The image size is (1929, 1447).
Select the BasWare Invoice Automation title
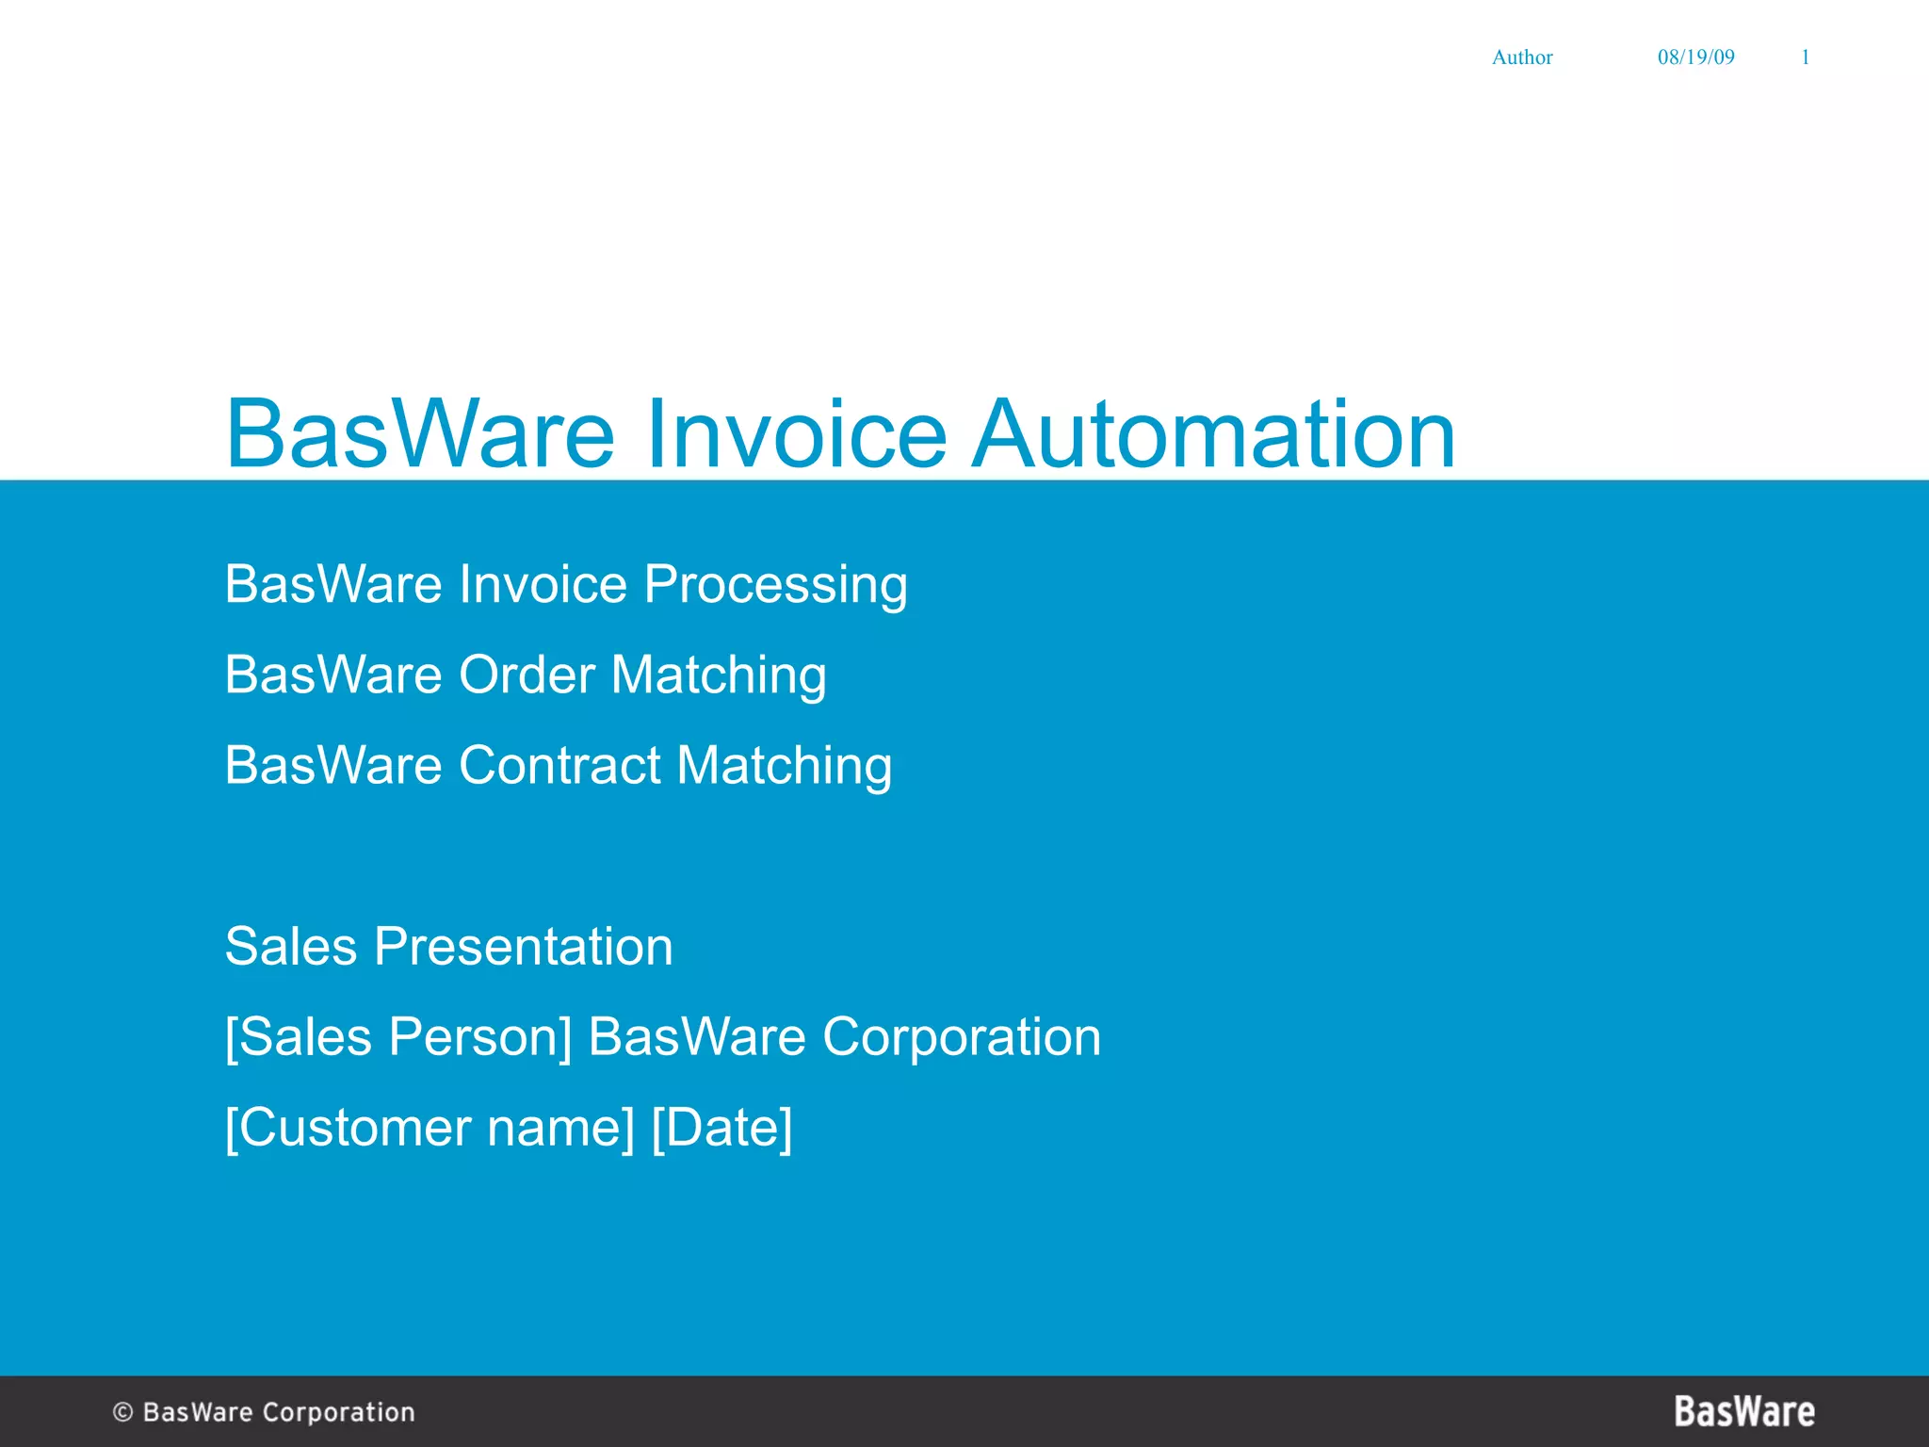840,434
